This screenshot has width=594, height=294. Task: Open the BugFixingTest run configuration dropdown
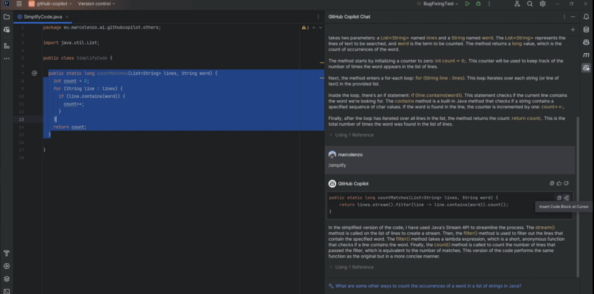pyautogui.click(x=437, y=4)
